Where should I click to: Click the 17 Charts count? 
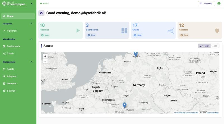point(135,25)
